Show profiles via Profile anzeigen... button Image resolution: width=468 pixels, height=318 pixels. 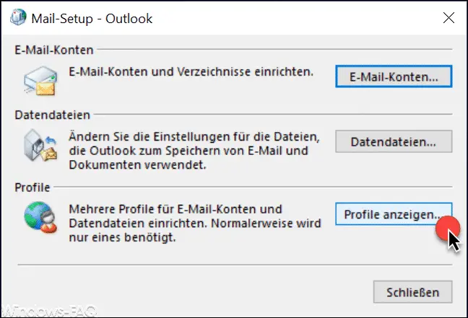click(394, 214)
